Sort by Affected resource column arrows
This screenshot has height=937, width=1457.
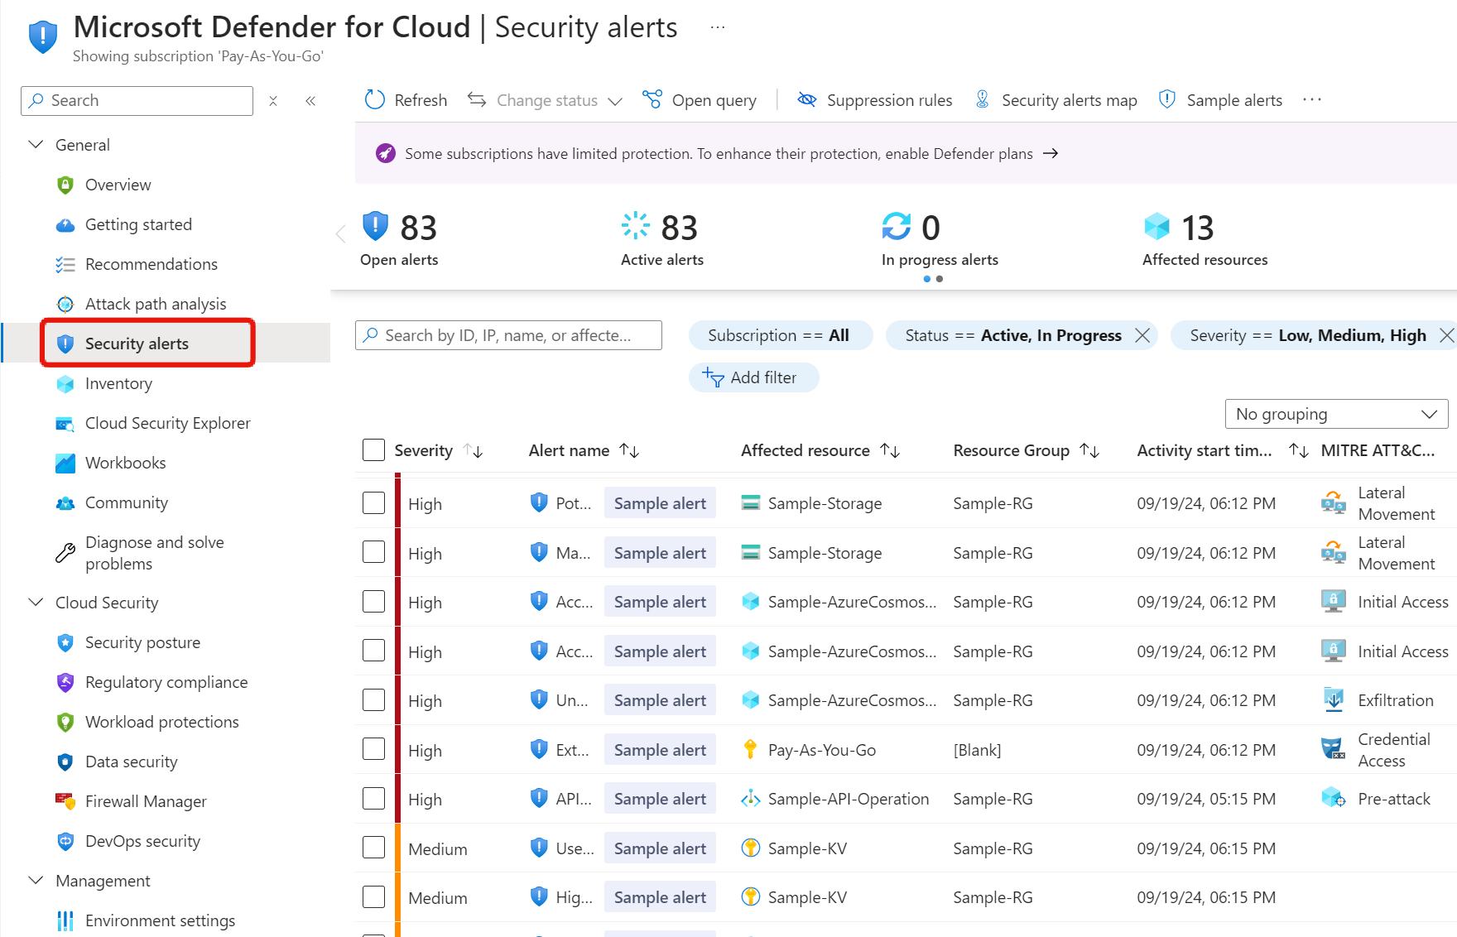(x=890, y=450)
